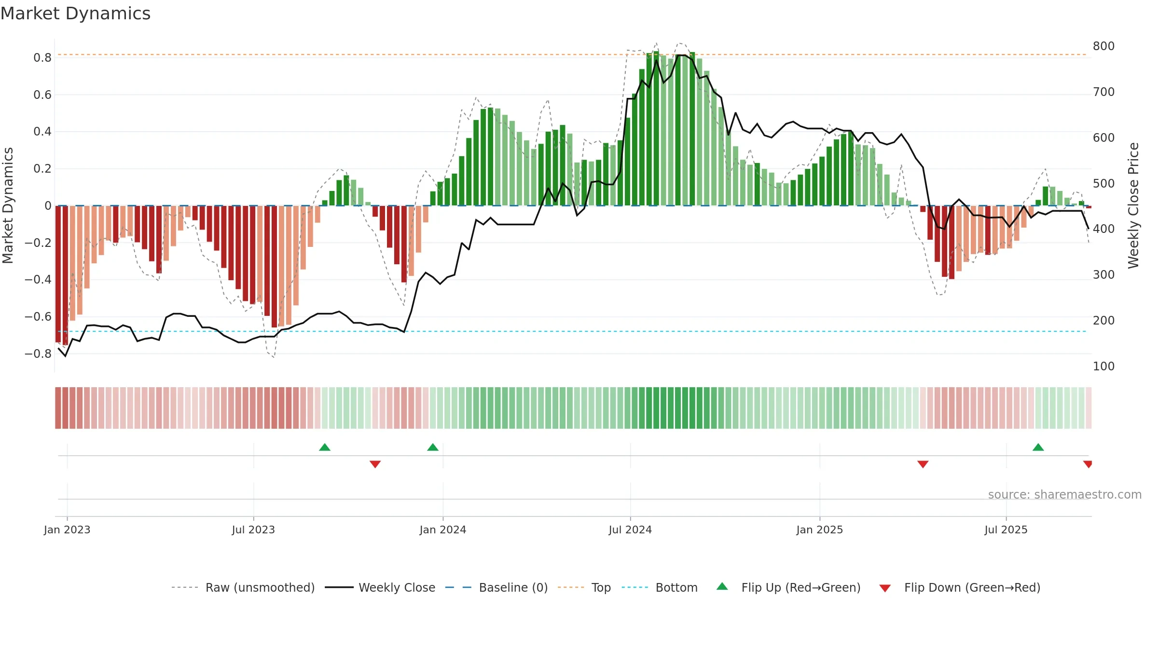Click the Jul 2024 x-axis label
Screen dimensions: 1158x651
pos(630,529)
